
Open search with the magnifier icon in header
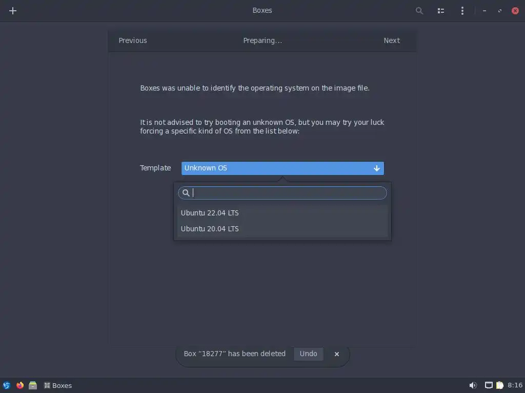pyautogui.click(x=419, y=11)
